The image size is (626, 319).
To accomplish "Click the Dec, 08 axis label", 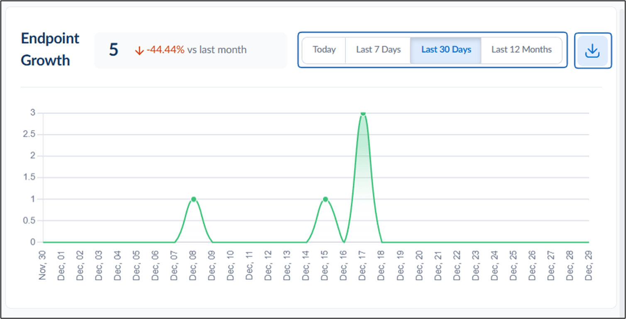I will point(193,265).
